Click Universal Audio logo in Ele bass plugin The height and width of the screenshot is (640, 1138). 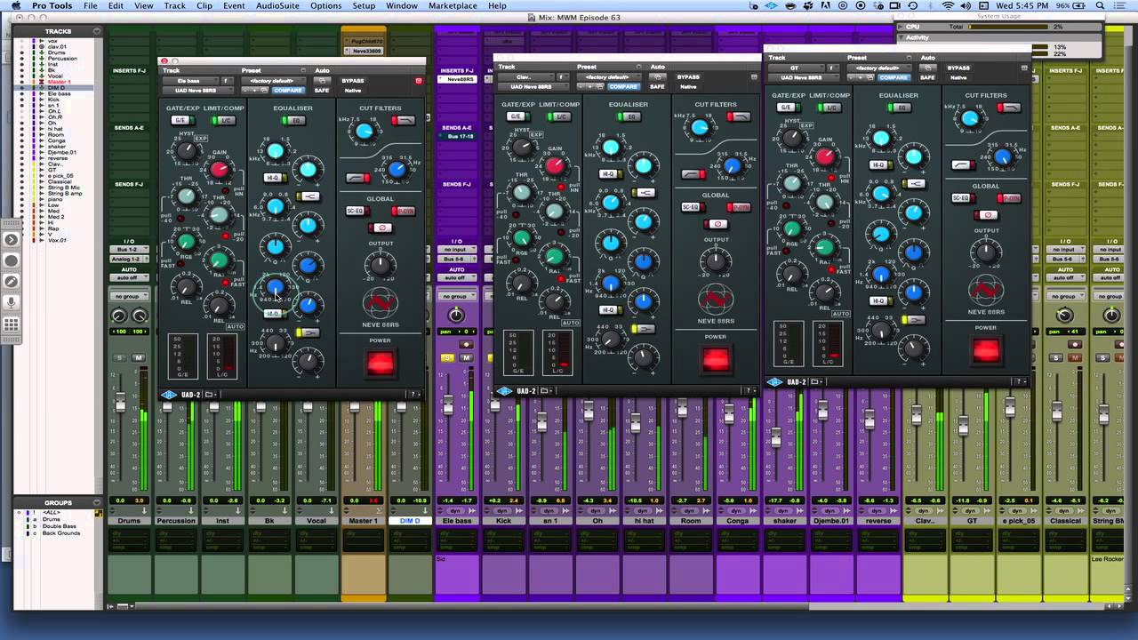[169, 395]
